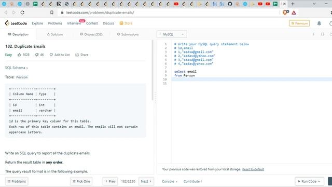This screenshot has width=332, height=187.
Task: Place cursor on 'from Person' line
Action: tap(185, 75)
